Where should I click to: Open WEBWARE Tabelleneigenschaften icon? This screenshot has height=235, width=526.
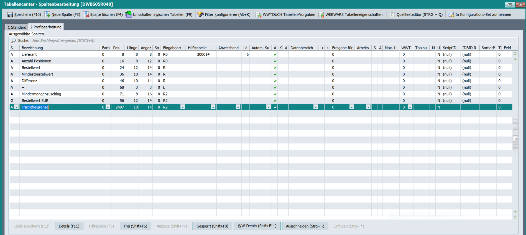point(321,15)
